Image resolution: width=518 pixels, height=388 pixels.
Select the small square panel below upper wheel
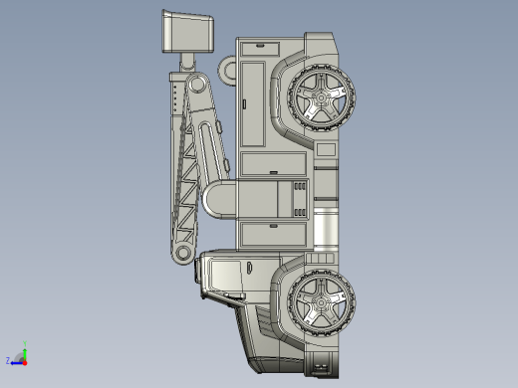tap(326, 149)
